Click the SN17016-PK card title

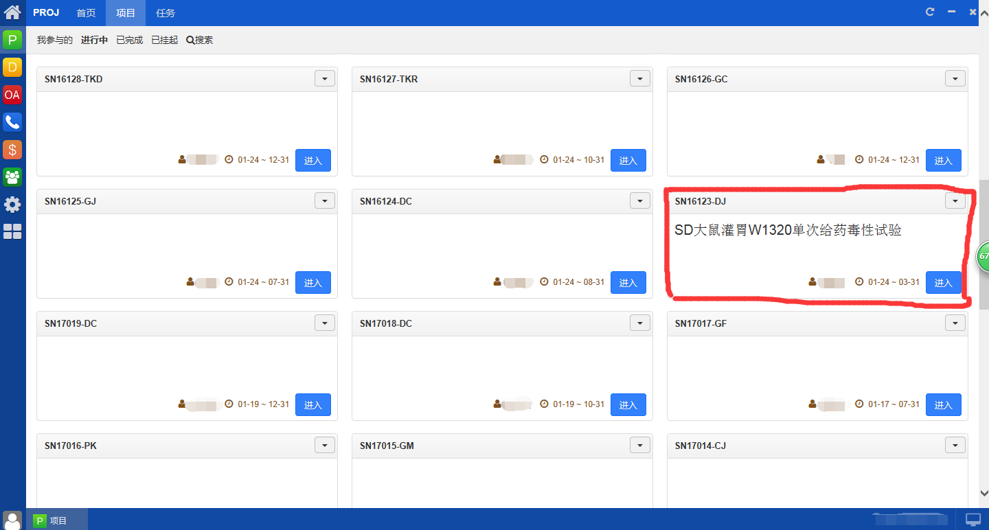point(71,446)
